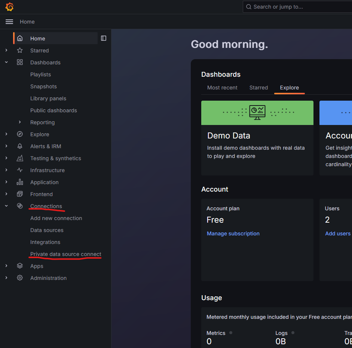Expand the Reporting submenu chevron
The height and width of the screenshot is (348, 352).
point(20,122)
